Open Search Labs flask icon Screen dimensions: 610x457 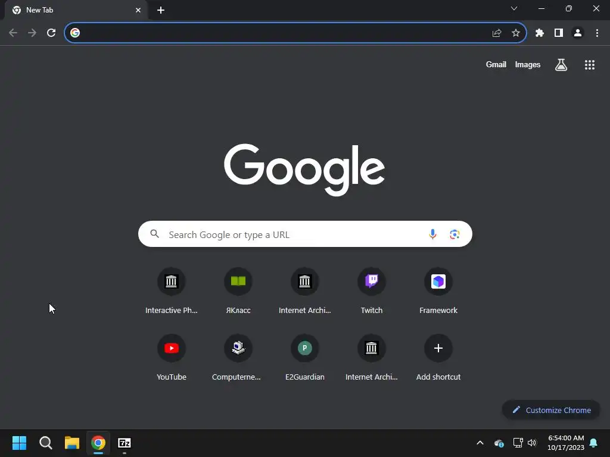[x=561, y=64]
